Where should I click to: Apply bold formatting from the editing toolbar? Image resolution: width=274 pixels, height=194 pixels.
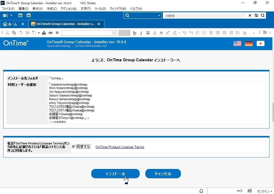pos(135,33)
